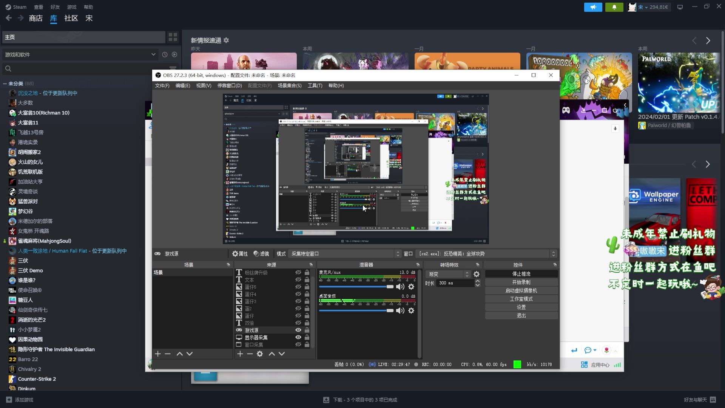Screen dimensions: 725x408
Task: Hide the 游戏源 source via eye icon
Action: [x=298, y=330]
